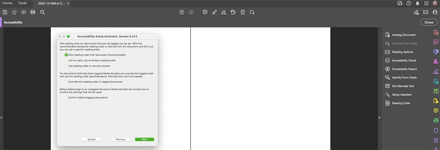Open the zoom-out magnifier search tool
This screenshot has height=150, width=440.
click(43, 12)
